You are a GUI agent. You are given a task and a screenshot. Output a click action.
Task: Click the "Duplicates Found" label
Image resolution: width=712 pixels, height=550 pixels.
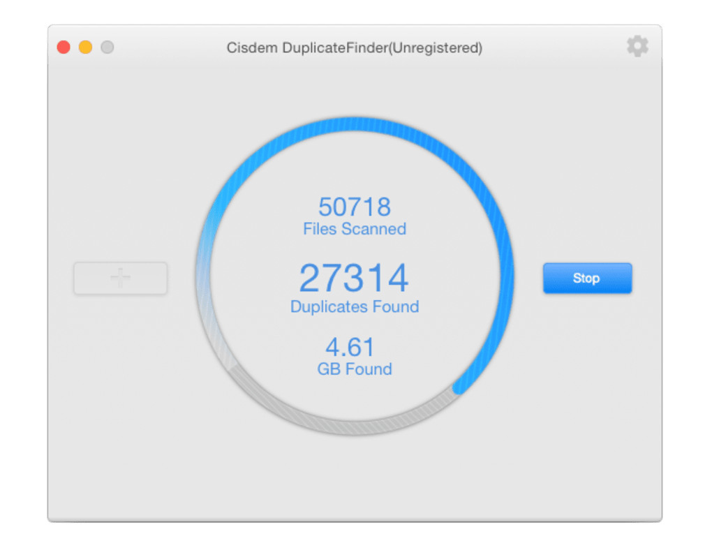pyautogui.click(x=354, y=306)
